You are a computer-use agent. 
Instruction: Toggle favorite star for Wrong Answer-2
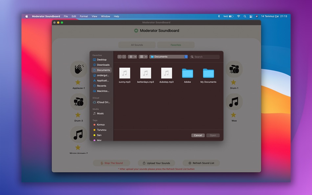click(x=78, y=147)
